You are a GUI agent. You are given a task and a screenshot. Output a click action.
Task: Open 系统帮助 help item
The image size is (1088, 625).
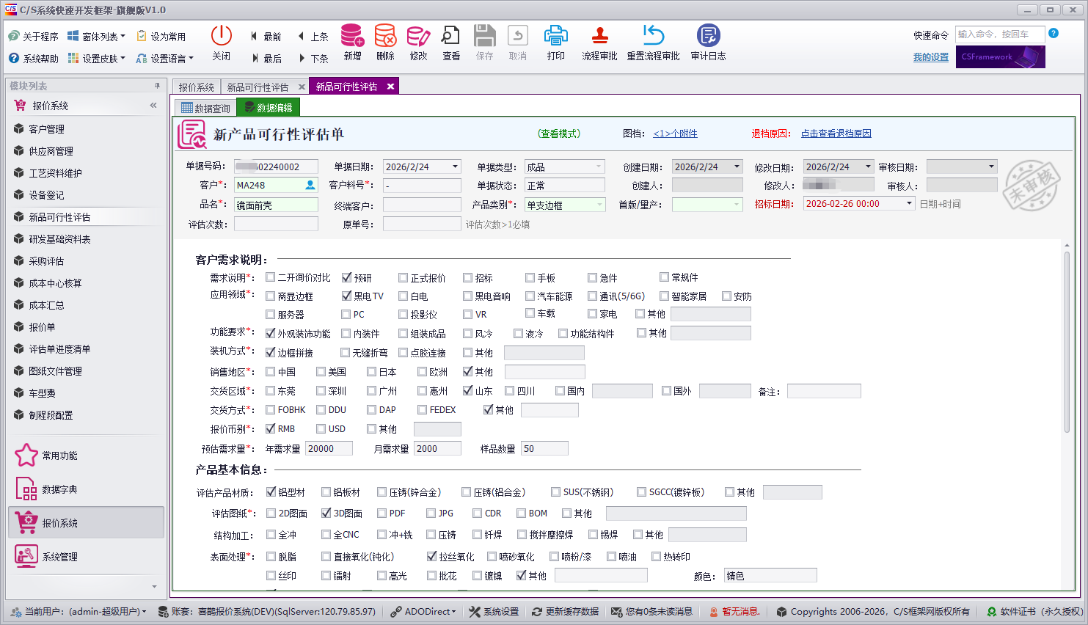[x=33, y=59]
